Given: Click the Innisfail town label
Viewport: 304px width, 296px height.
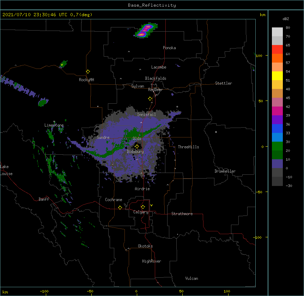Looking at the screenshot, I should tap(146, 115).
